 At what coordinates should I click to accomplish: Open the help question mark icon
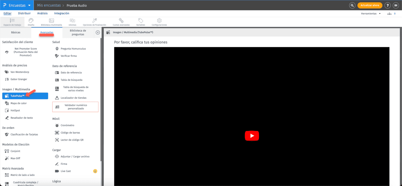click(387, 5)
